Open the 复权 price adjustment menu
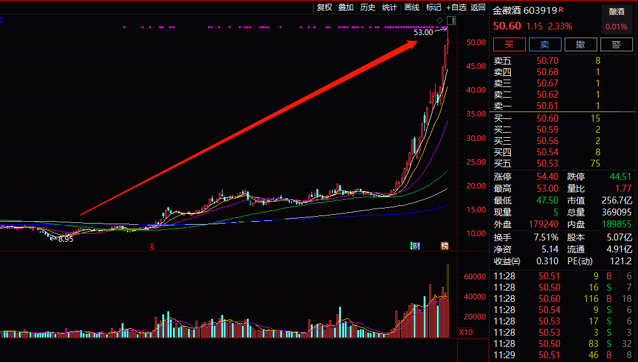The width and height of the screenshot is (638, 362). (324, 8)
